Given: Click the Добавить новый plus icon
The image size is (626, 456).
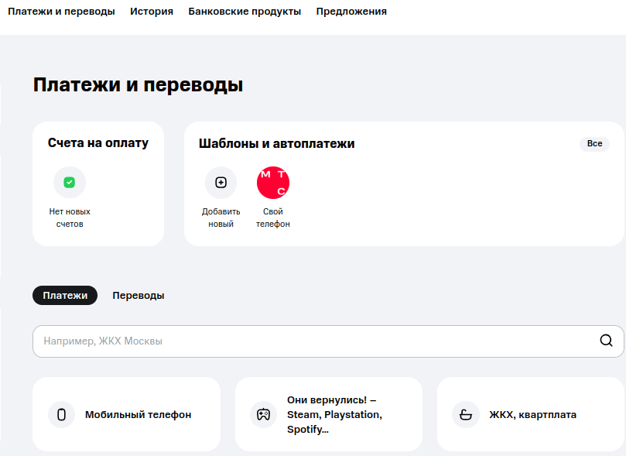Looking at the screenshot, I should pyautogui.click(x=221, y=183).
